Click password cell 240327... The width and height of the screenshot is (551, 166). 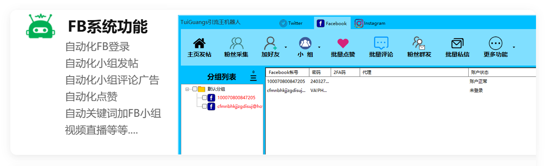(319, 81)
